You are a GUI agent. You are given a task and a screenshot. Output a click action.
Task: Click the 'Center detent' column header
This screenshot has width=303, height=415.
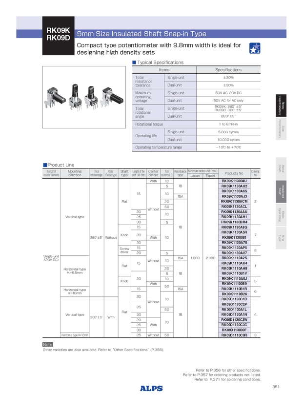point(153,173)
